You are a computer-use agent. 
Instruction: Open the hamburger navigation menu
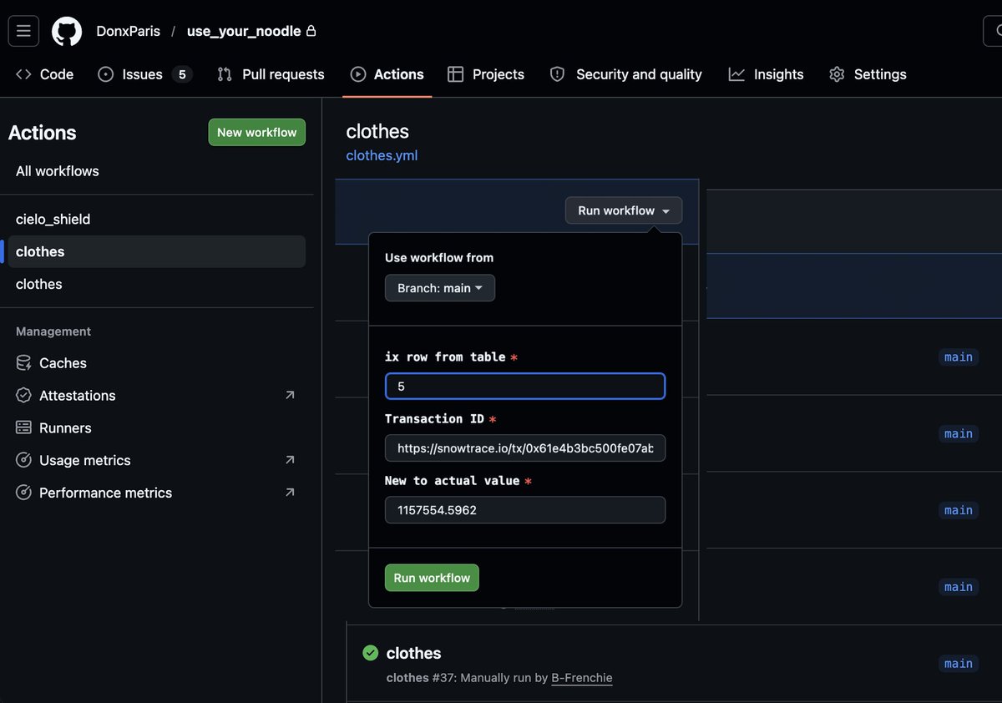pos(23,32)
